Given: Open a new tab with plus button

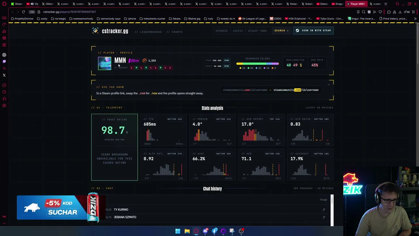Looking at the screenshot, I should (x=386, y=4).
